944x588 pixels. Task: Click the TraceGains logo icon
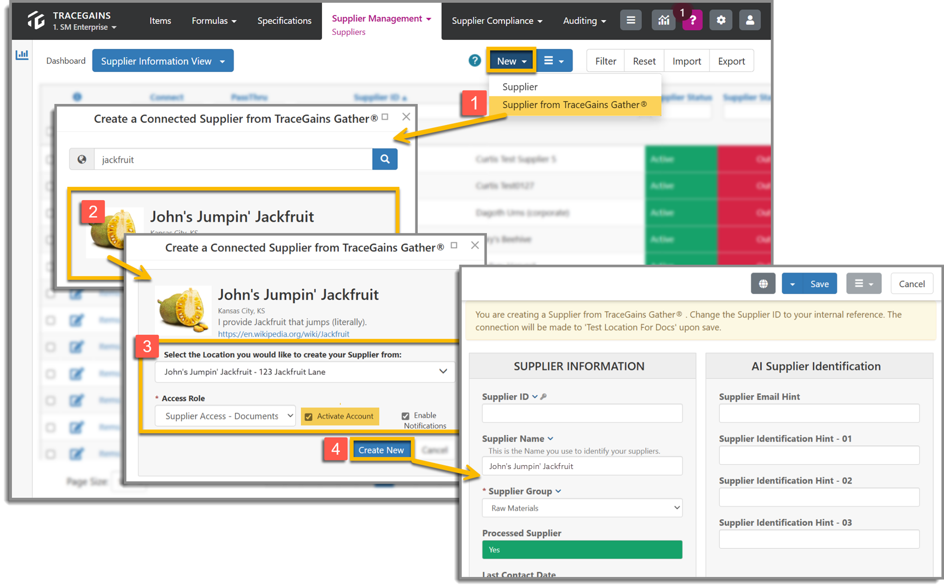36,20
